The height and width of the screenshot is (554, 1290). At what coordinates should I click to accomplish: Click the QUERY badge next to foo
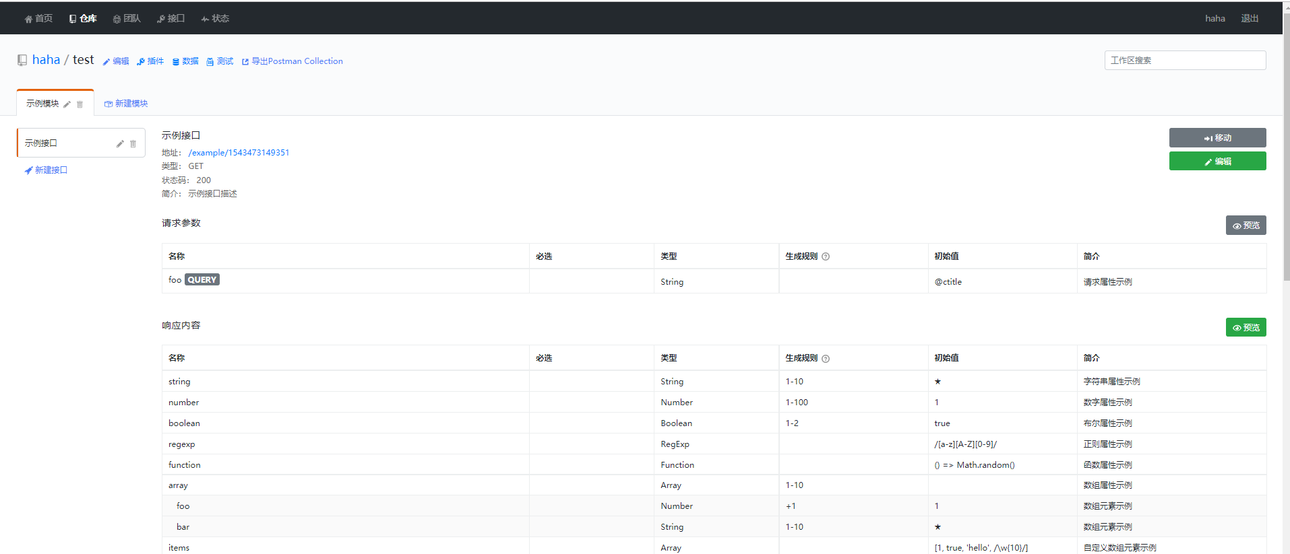pyautogui.click(x=202, y=279)
